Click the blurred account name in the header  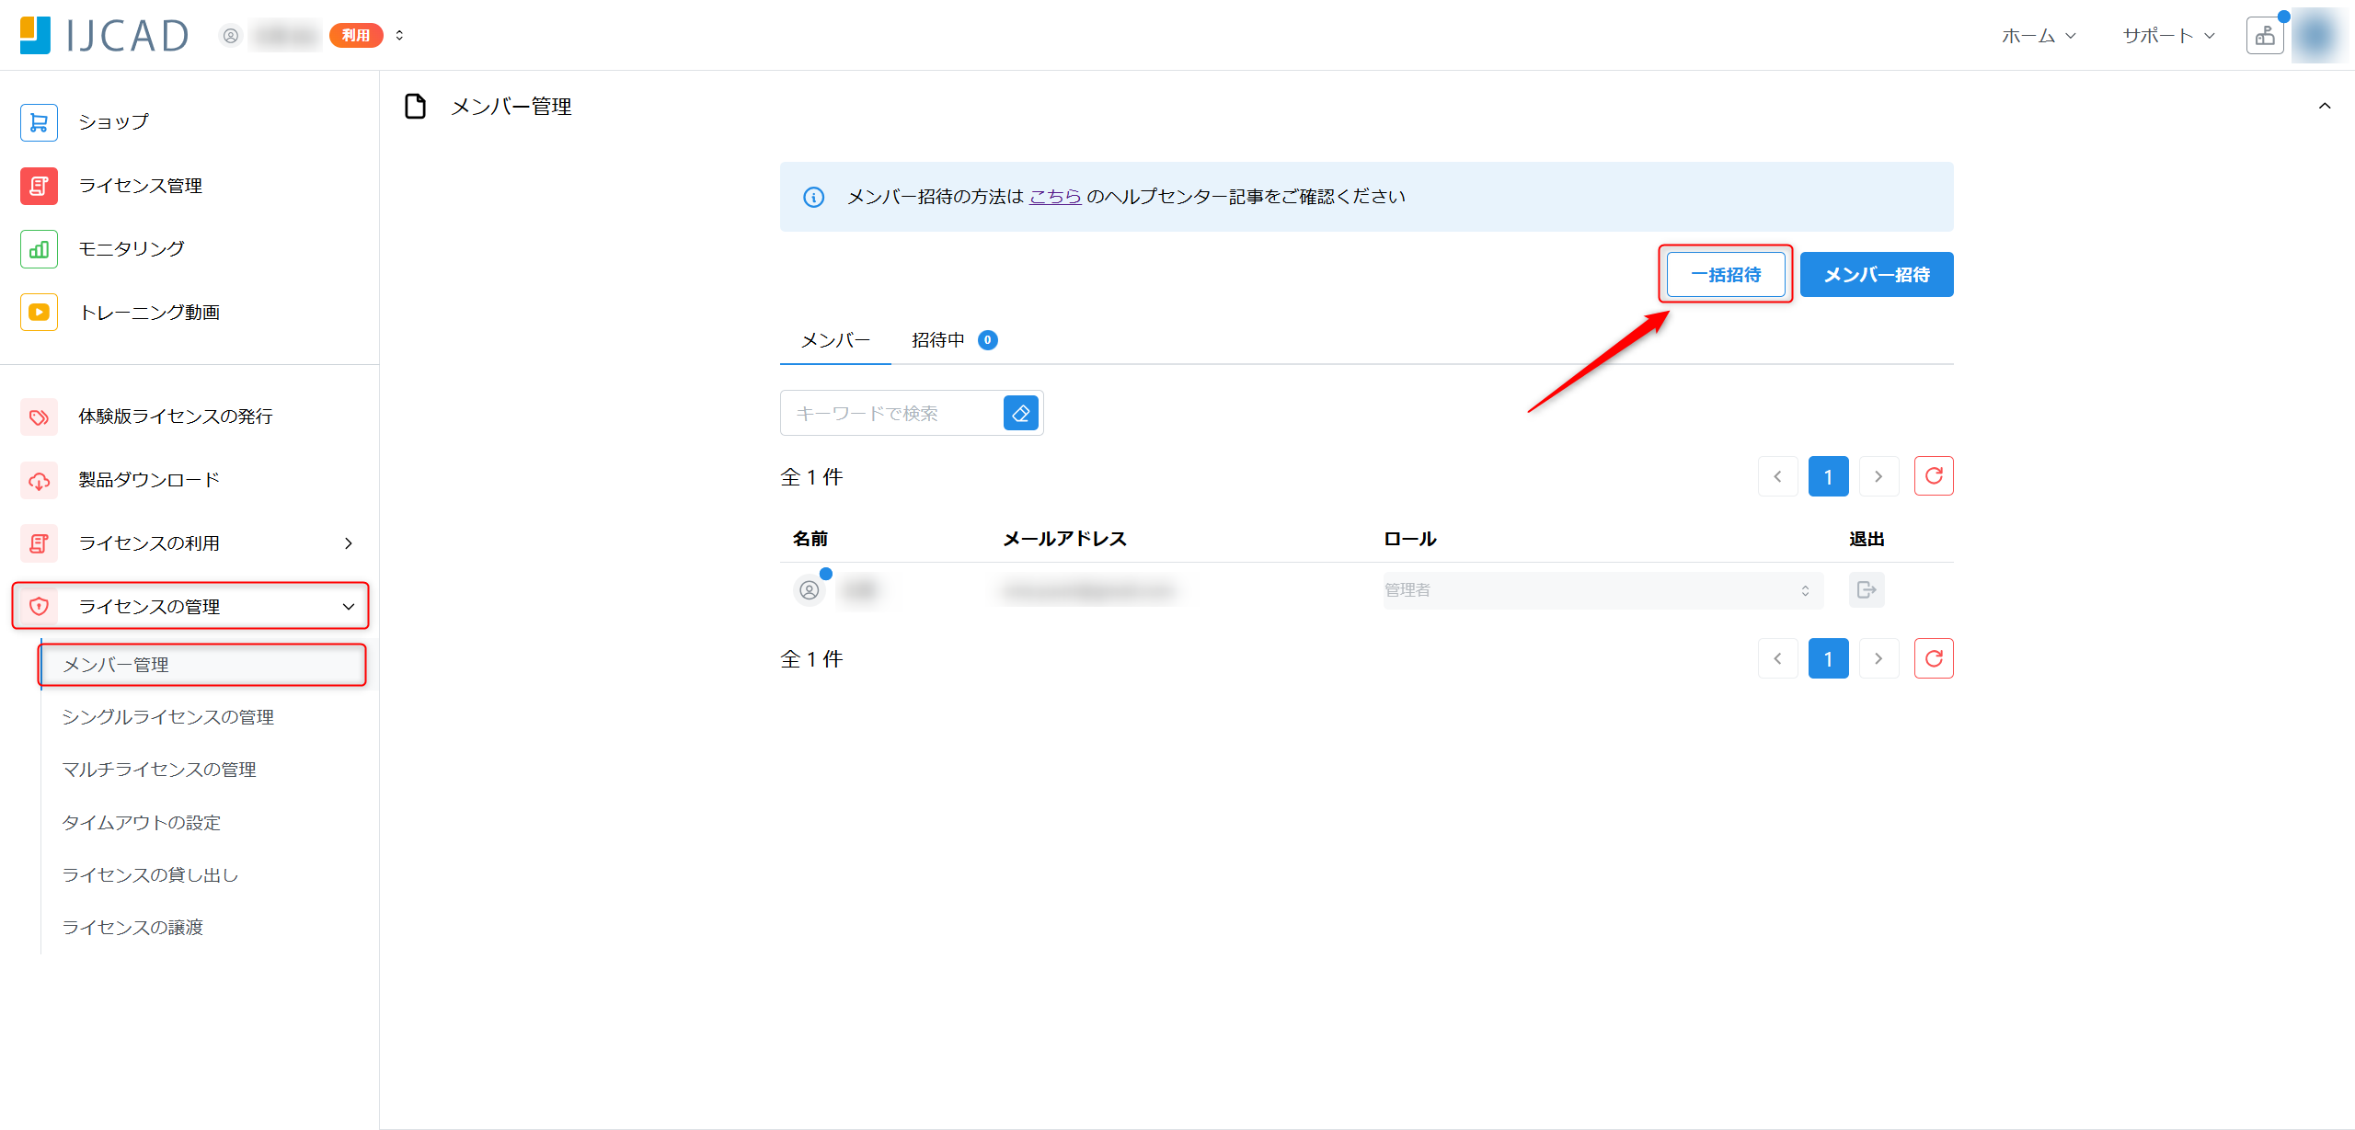point(285,36)
